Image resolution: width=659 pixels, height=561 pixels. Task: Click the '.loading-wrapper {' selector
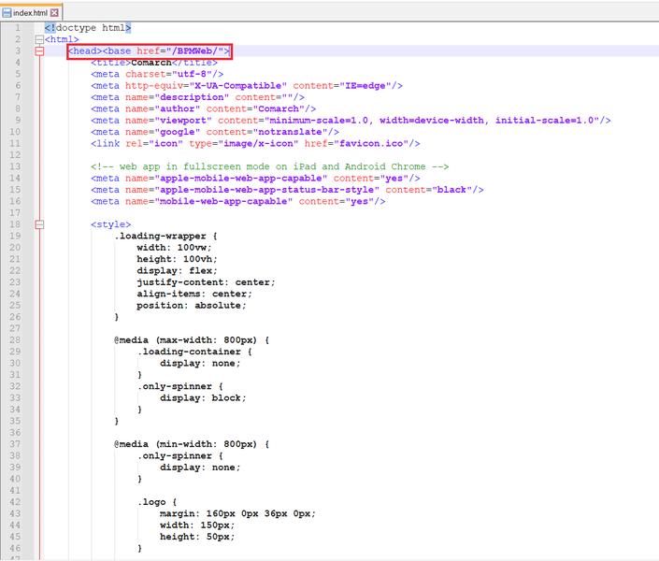click(165, 236)
